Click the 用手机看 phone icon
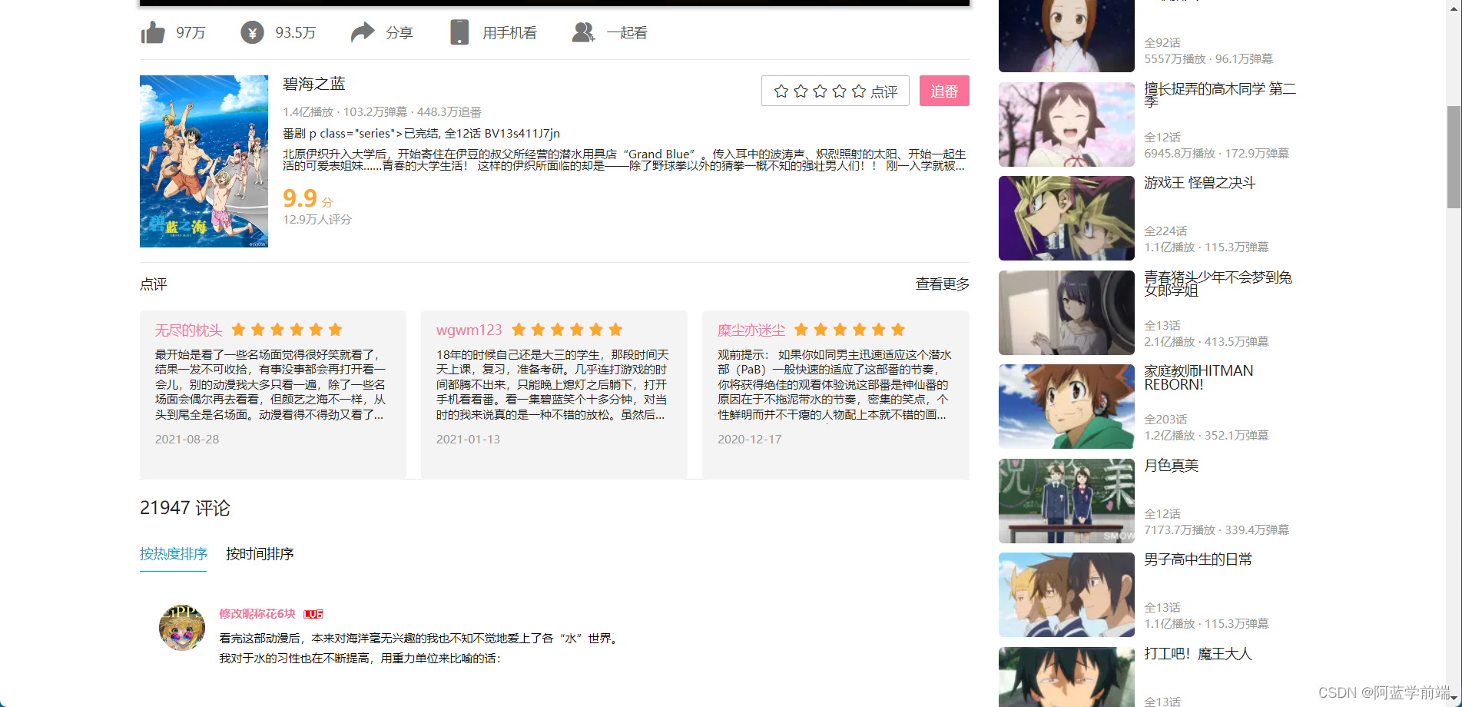Viewport: 1462px width, 707px height. click(x=459, y=32)
